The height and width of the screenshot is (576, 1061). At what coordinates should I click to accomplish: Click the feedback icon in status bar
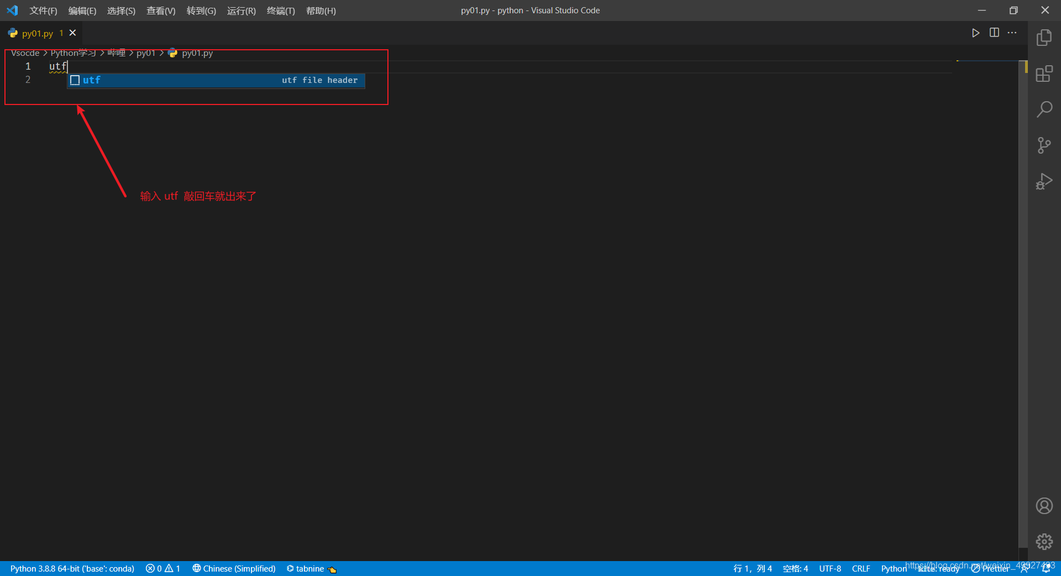pyautogui.click(x=1024, y=569)
